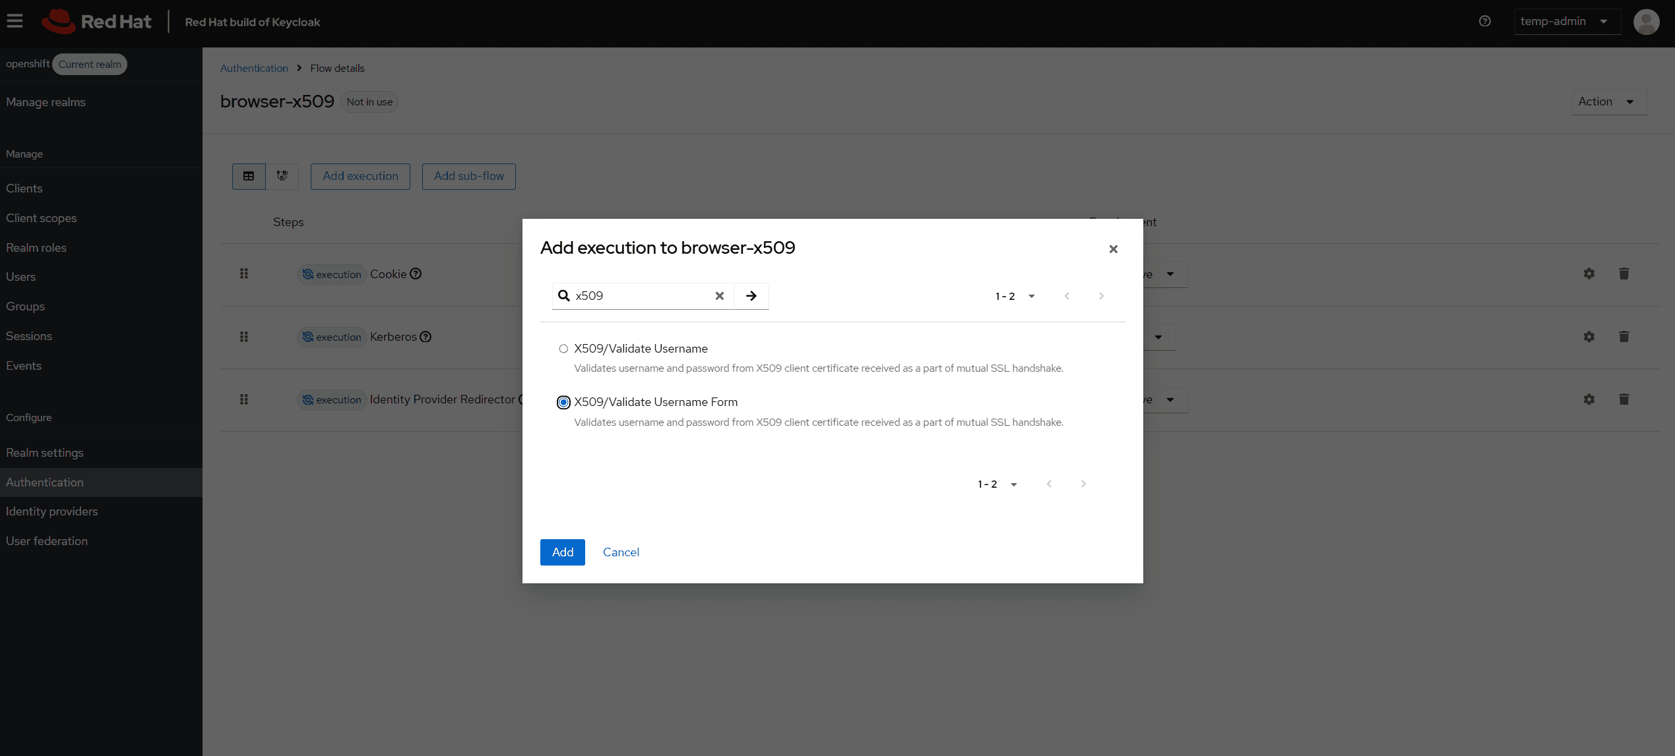Viewport: 1675px width, 756px height.
Task: Open settings gear for Cookie row
Action: click(x=1589, y=274)
